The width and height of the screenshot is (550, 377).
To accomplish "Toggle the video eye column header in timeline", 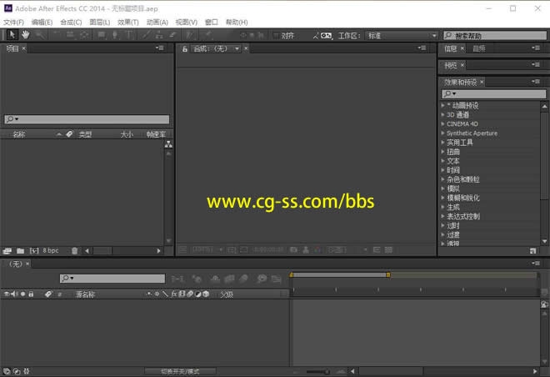I will 7,294.
